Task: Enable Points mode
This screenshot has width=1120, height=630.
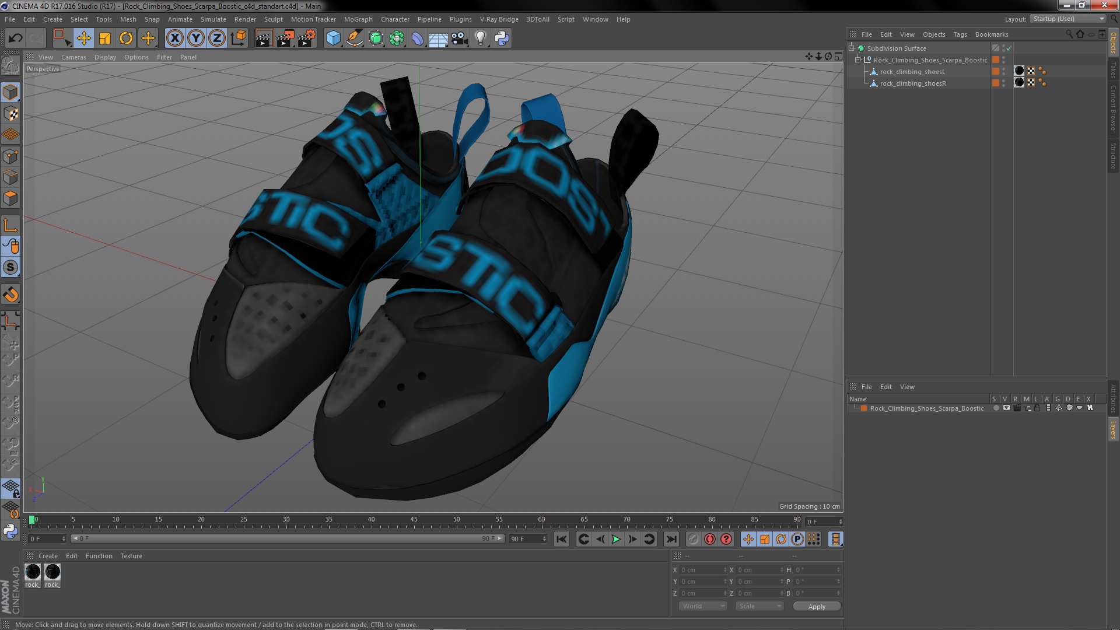Action: click(x=10, y=156)
